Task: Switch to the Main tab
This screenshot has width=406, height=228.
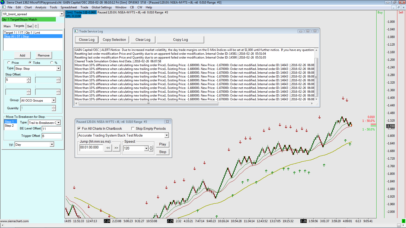Action: coord(7,26)
